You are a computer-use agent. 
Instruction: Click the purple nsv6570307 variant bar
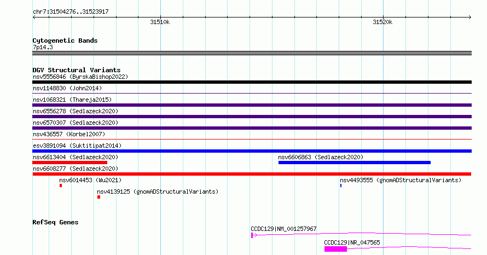pos(252,128)
